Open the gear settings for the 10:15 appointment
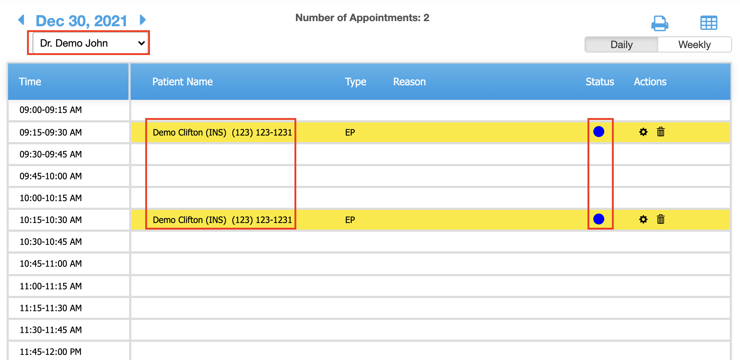Viewport: 740px width, 360px height. coord(644,219)
